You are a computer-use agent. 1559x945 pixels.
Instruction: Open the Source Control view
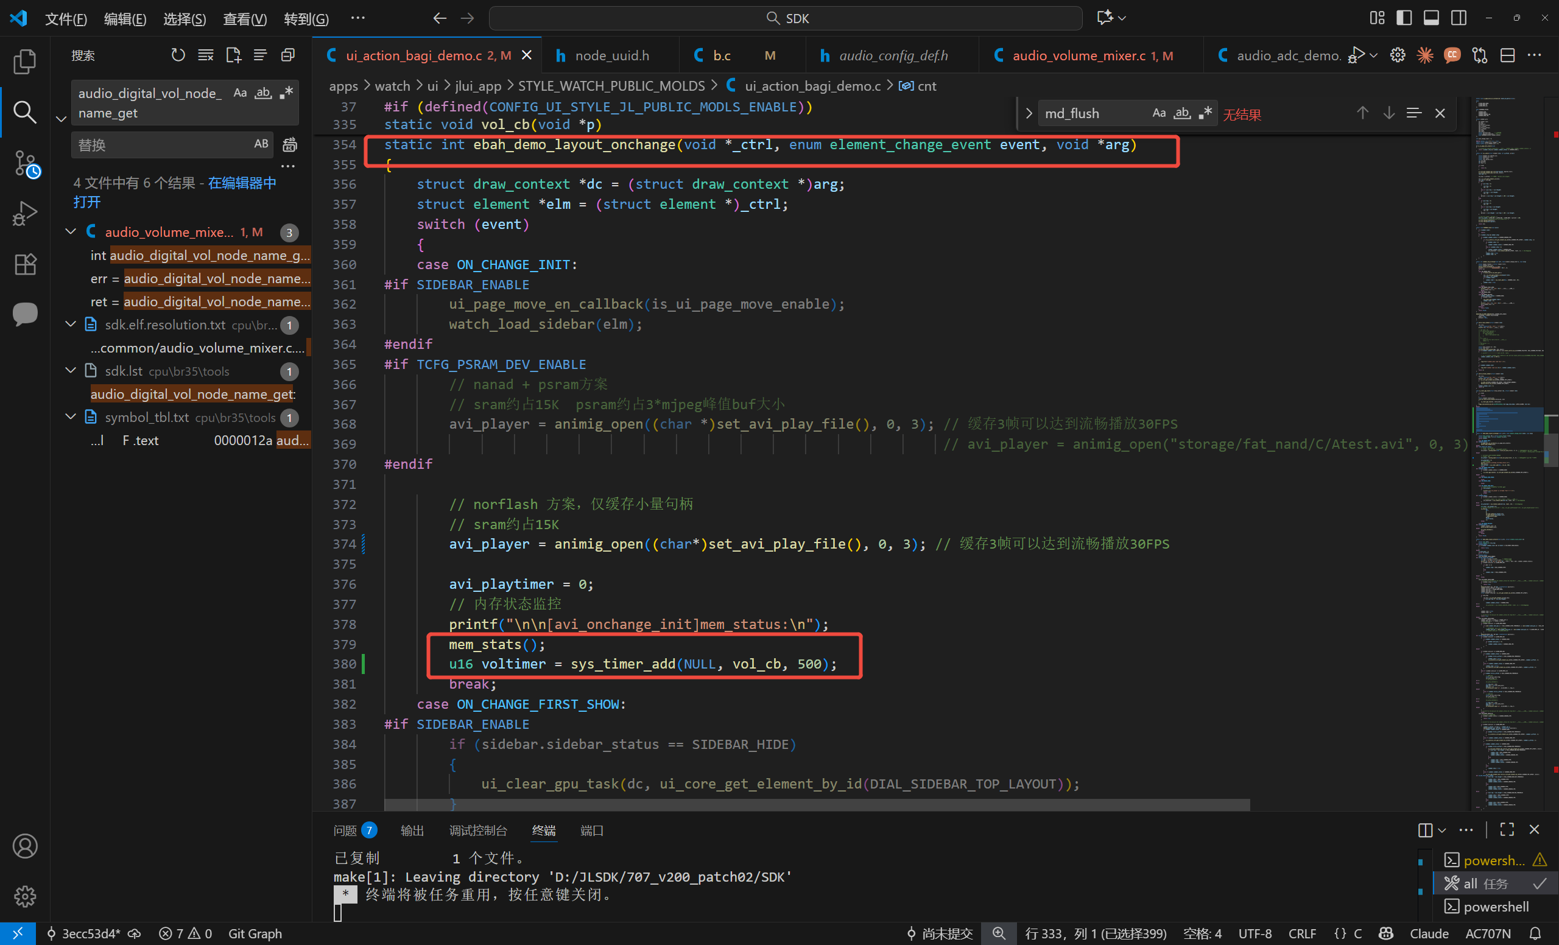(x=25, y=163)
